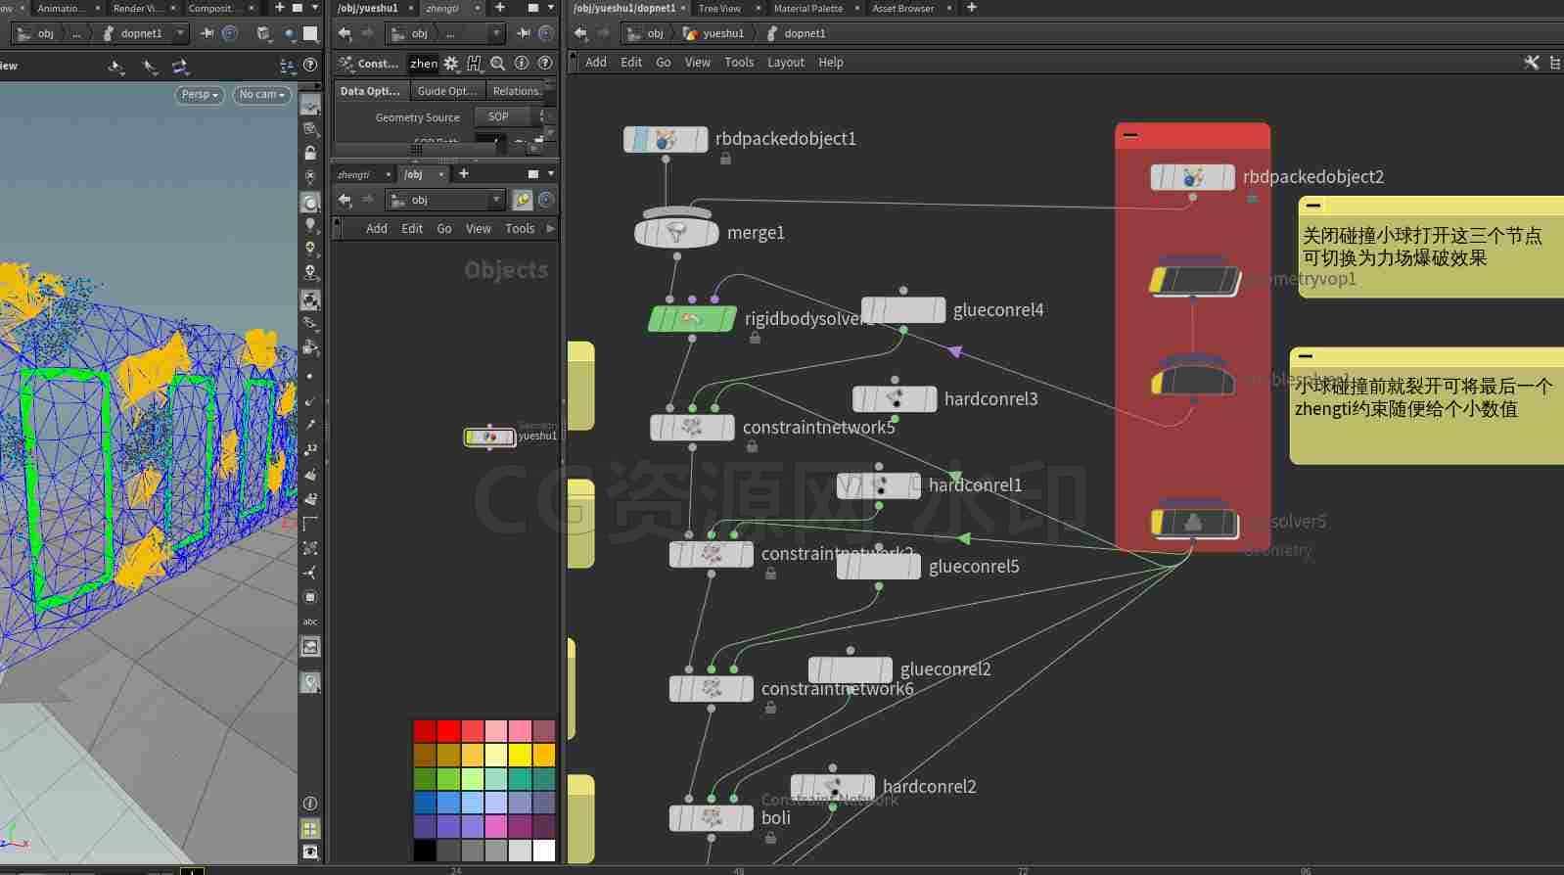Open the No cam camera dropdown

coord(262,95)
